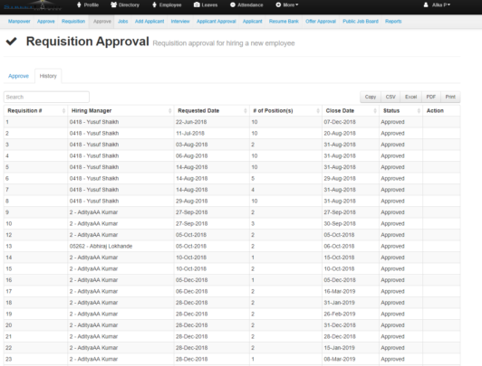Switch to the Approve tab
The image size is (482, 366).
[18, 76]
